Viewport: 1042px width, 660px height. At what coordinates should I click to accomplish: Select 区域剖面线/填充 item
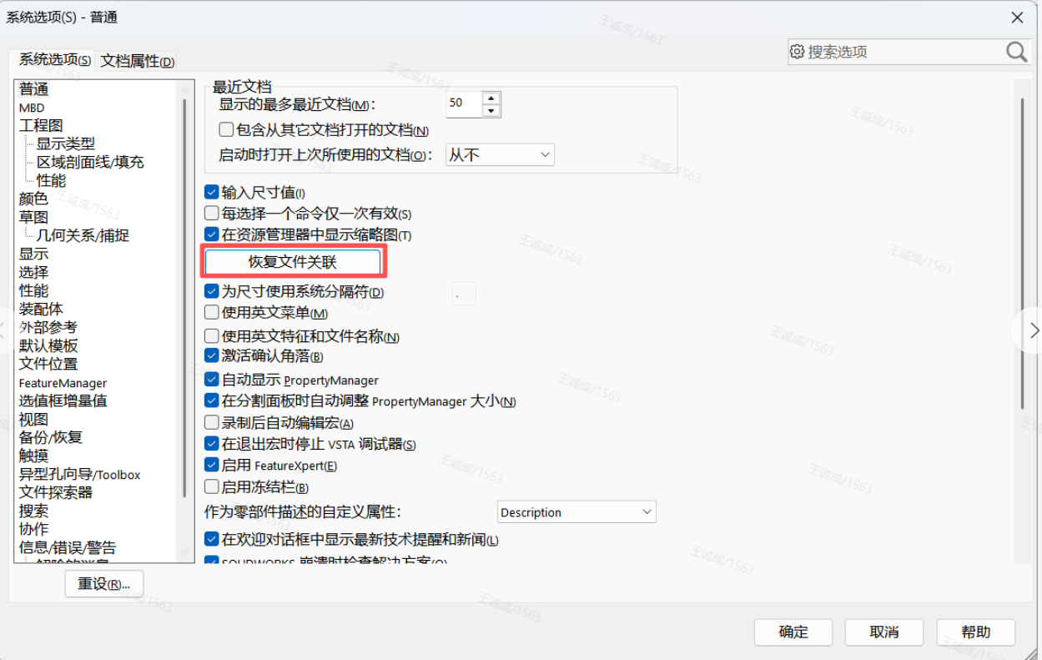[x=90, y=163]
